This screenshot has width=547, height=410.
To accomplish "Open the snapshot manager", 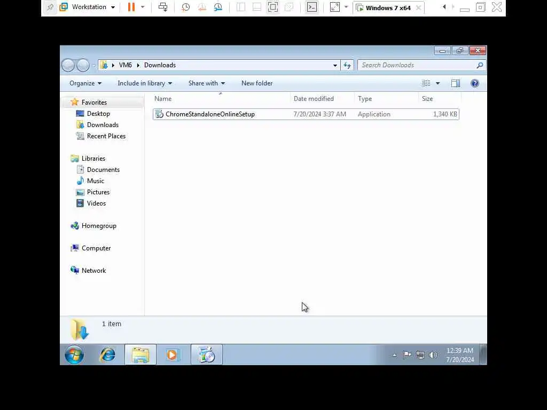I will [218, 7].
